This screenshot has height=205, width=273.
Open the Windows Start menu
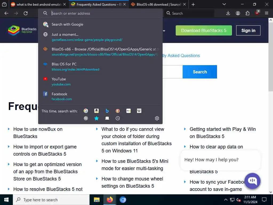(x=6, y=200)
